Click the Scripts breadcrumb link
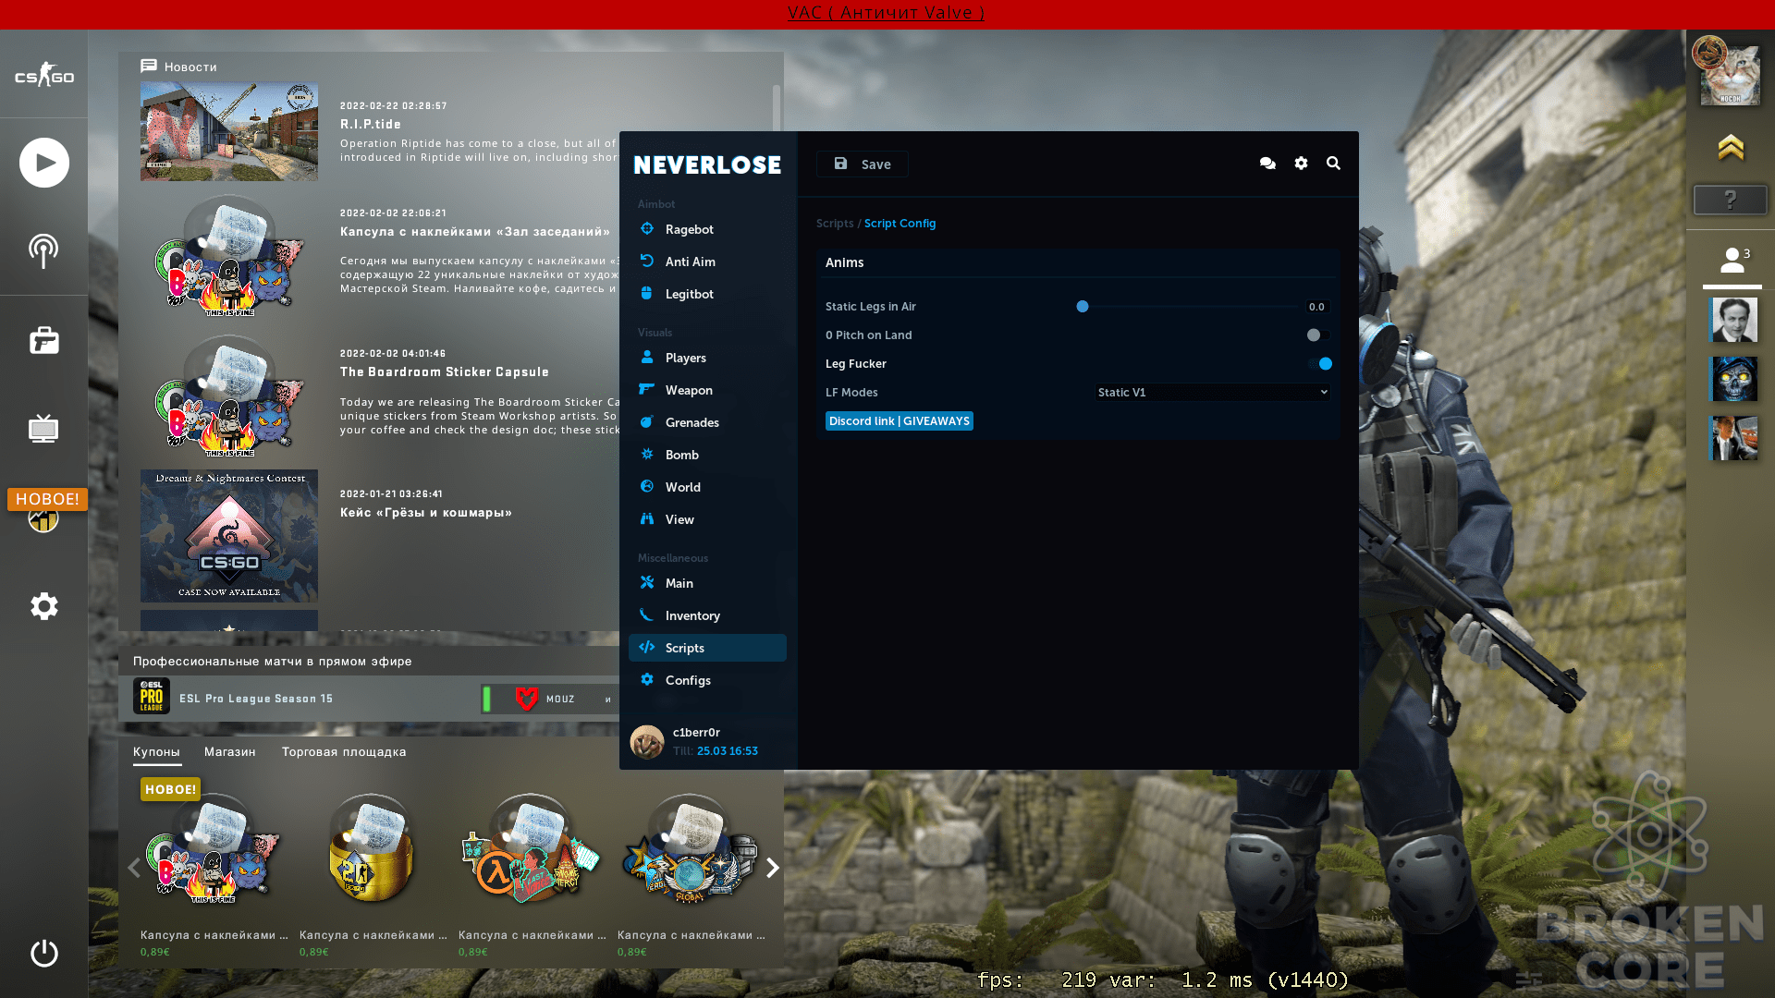This screenshot has width=1775, height=998. (x=834, y=224)
